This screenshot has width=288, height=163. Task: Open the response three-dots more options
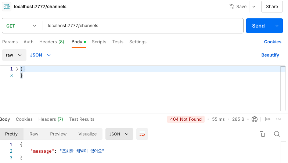coord(278,119)
